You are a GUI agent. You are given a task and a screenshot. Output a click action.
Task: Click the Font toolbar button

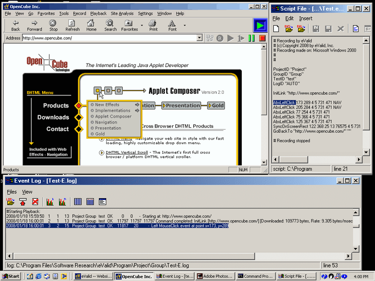pos(172,26)
